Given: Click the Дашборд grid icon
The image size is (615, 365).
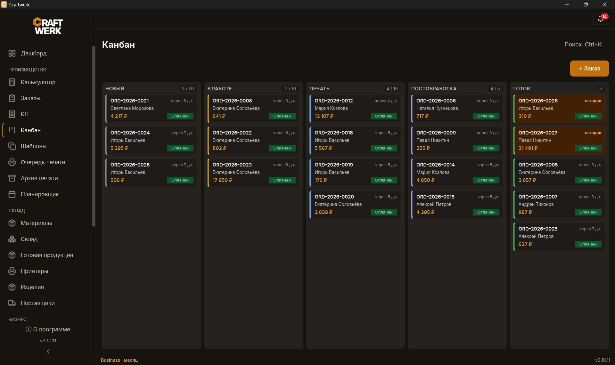Looking at the screenshot, I should coord(12,53).
